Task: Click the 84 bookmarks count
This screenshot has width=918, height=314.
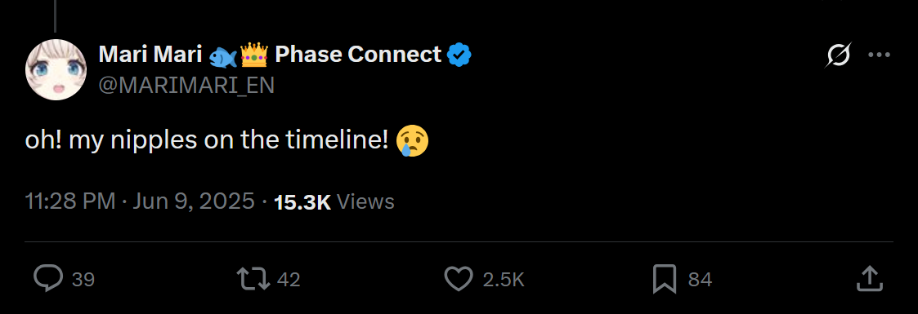Action: click(x=701, y=280)
